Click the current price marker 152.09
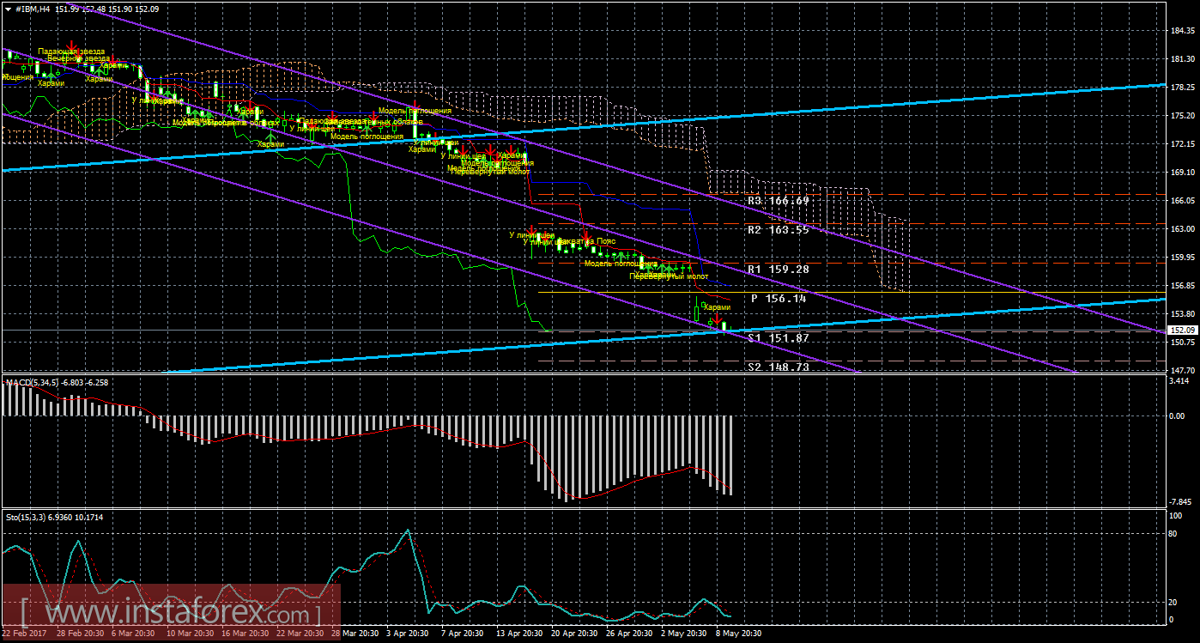1200x643 pixels. click(1182, 330)
